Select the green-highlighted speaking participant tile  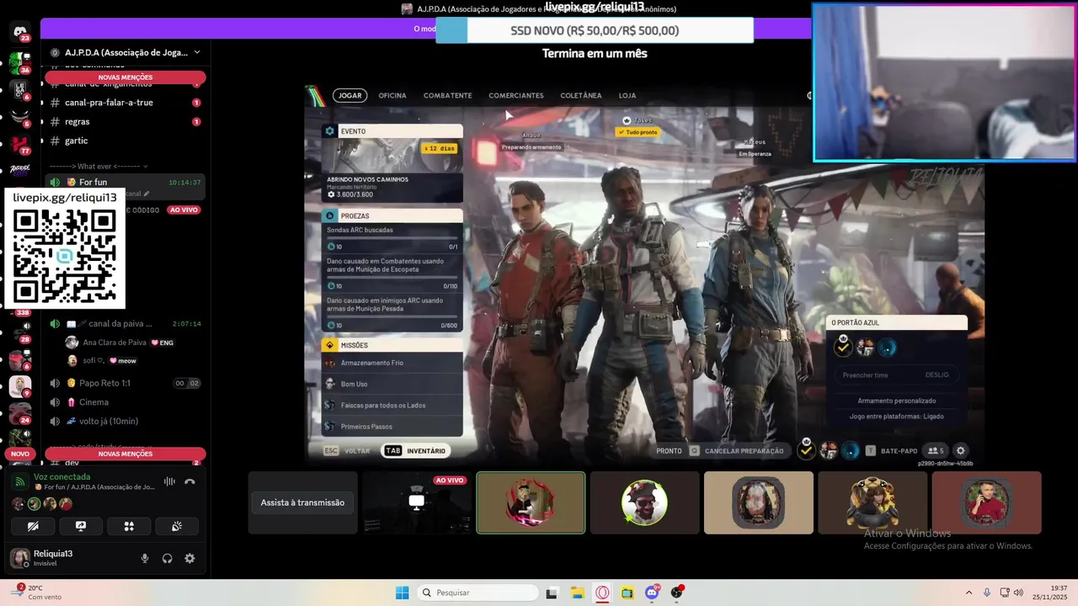tap(531, 502)
